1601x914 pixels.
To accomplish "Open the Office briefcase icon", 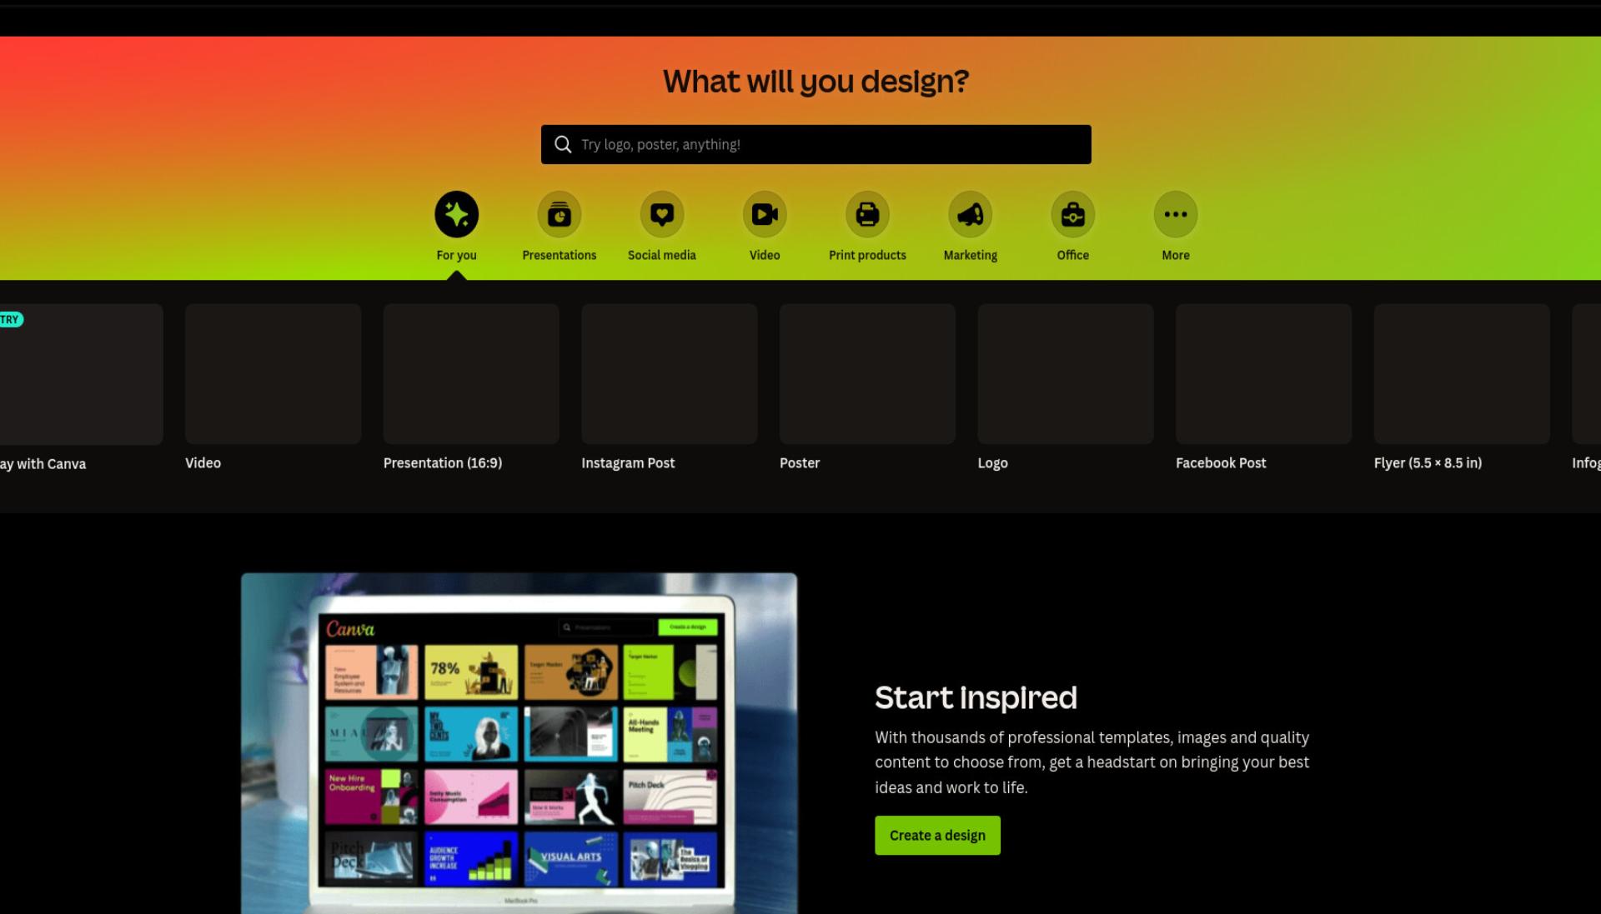I will 1072,214.
